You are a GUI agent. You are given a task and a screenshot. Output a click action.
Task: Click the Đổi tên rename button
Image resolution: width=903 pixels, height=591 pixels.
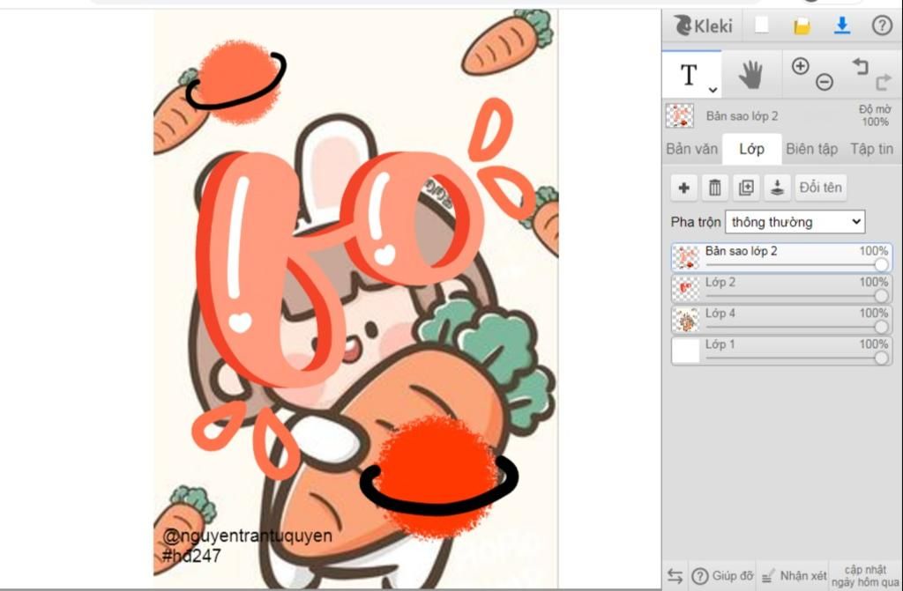coord(821,188)
